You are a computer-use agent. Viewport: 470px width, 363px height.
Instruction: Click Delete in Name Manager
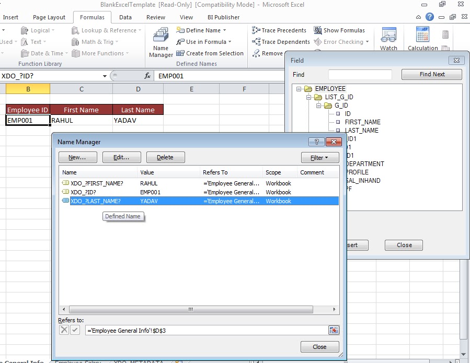[165, 157]
